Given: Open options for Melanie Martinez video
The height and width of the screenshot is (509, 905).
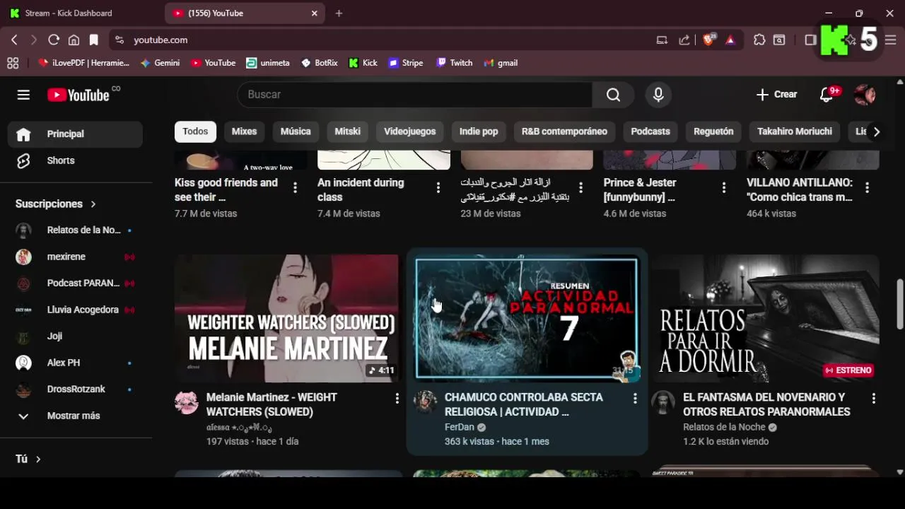Looking at the screenshot, I should tap(397, 399).
